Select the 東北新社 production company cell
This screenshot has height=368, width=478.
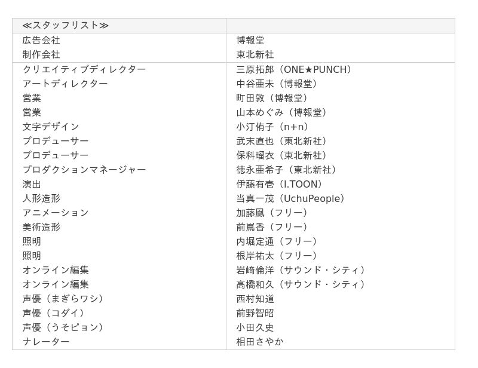tap(255, 54)
